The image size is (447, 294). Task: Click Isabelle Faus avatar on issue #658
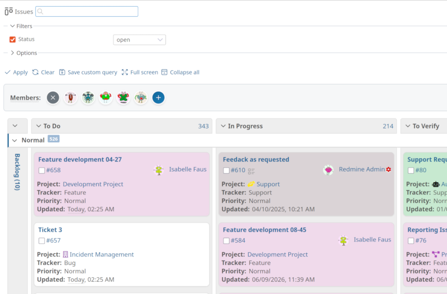coord(159,170)
